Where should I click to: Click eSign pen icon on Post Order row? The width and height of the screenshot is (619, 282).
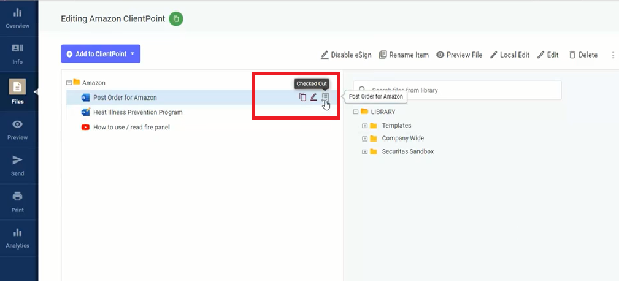click(313, 97)
